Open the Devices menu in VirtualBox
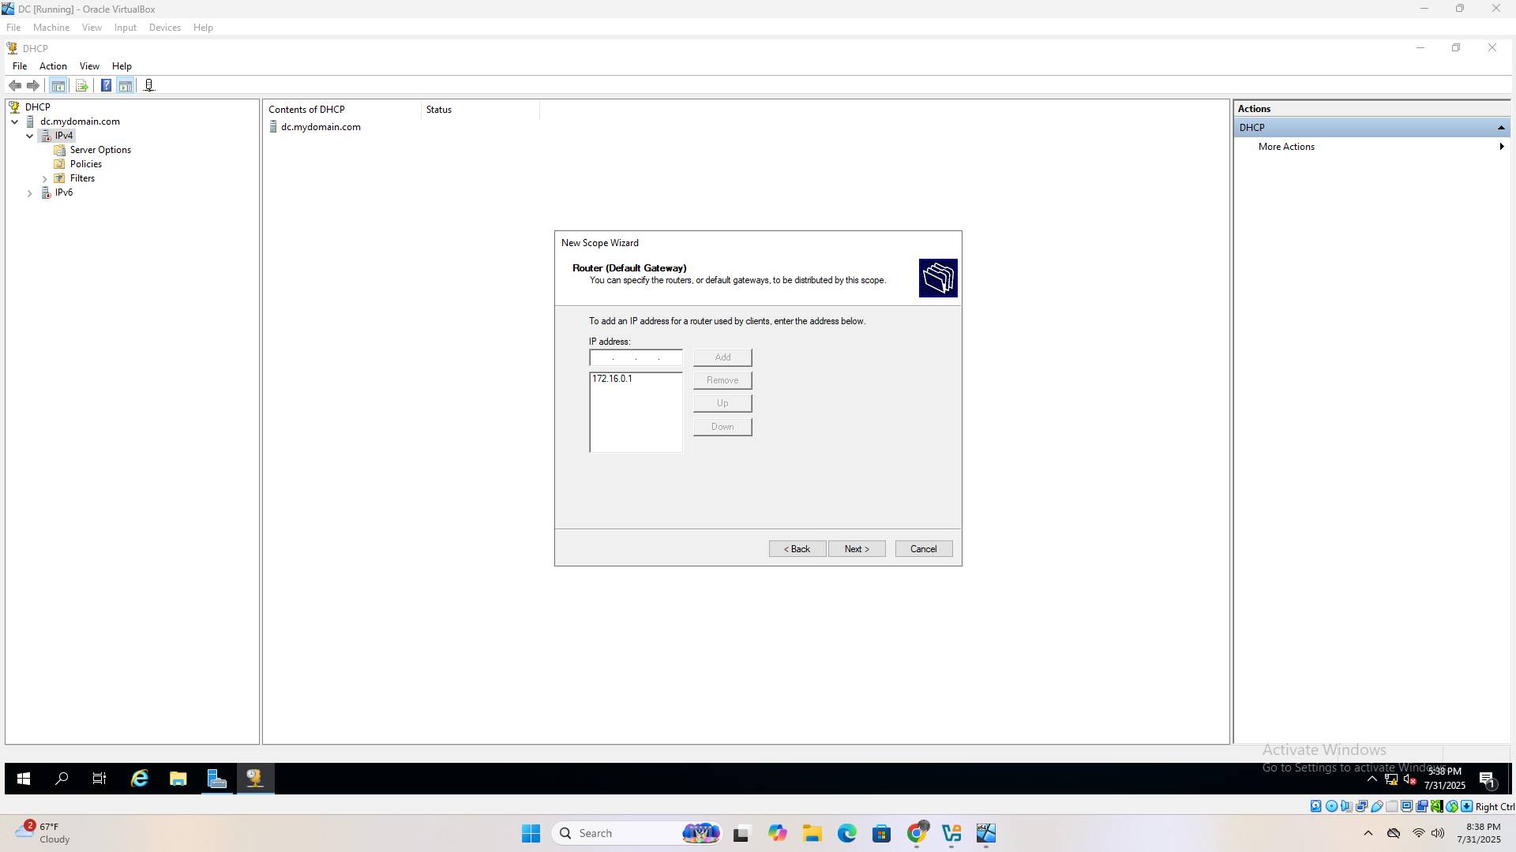1516x852 pixels. pyautogui.click(x=164, y=28)
